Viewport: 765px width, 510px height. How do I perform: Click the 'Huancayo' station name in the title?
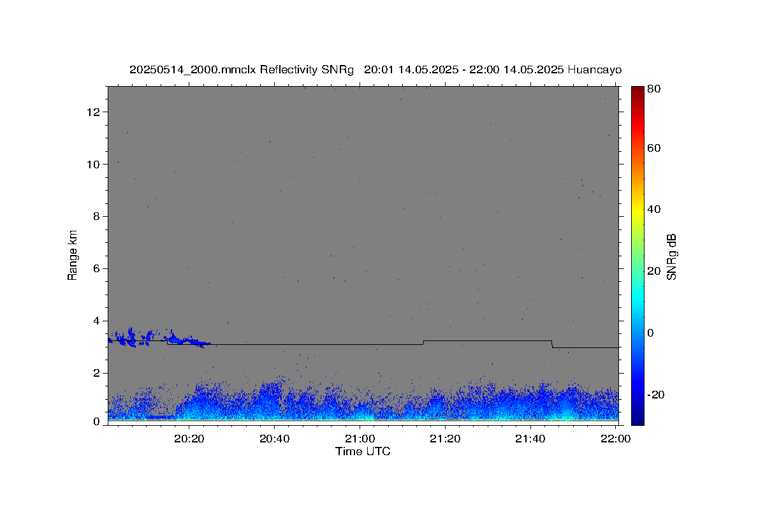(594, 70)
